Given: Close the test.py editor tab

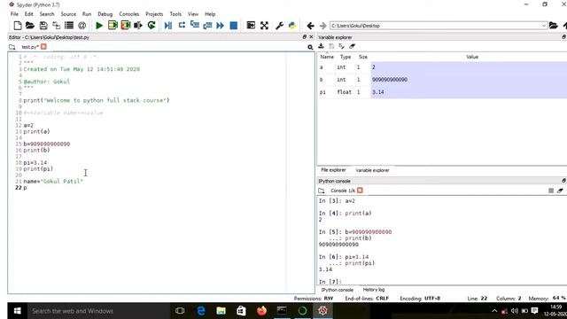Looking at the screenshot, I should pyautogui.click(x=43, y=47).
